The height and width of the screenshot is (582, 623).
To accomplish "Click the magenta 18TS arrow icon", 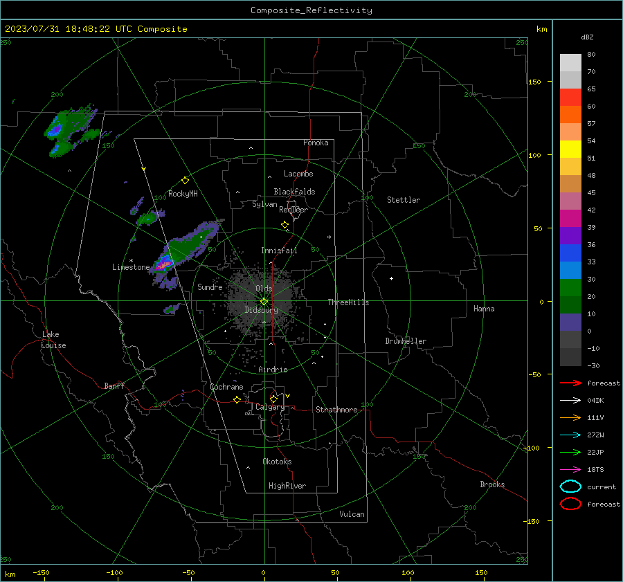I will pyautogui.click(x=570, y=470).
